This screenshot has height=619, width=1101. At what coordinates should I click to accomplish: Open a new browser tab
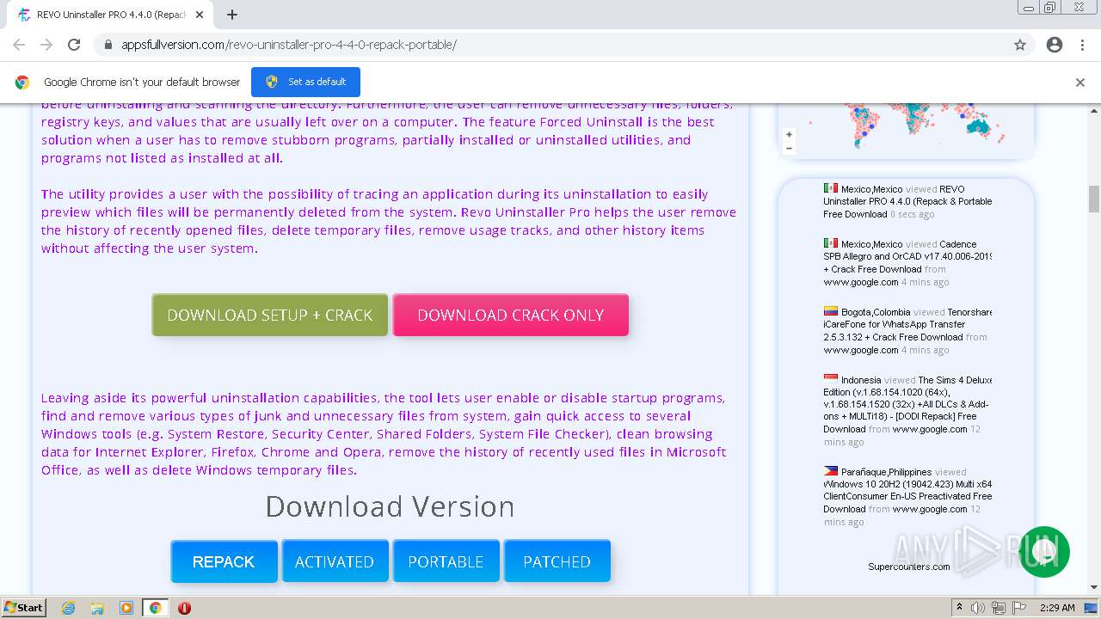(x=232, y=15)
